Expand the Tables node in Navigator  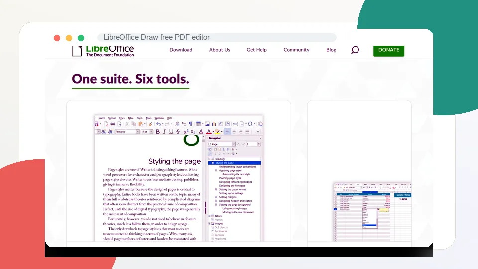(210, 216)
